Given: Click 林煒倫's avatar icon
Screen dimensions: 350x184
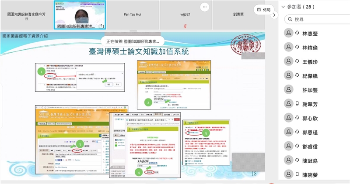Looking at the screenshot, I should point(289,47).
